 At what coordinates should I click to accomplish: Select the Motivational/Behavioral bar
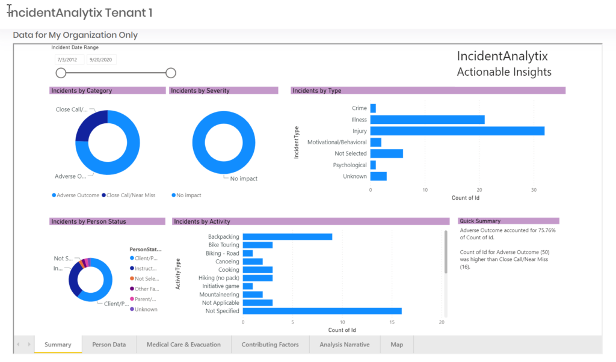click(376, 142)
